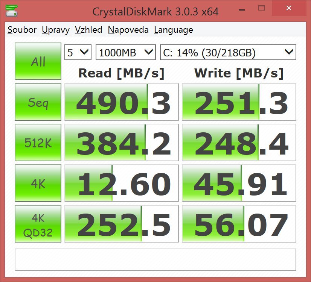Open the Napoveda menu
The image size is (311, 282).
click(128, 30)
